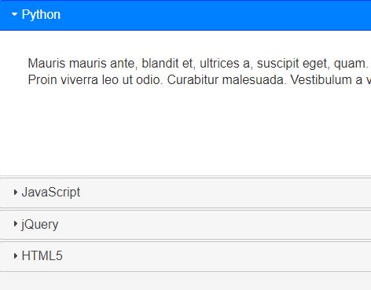Click the triangle icon beside jQuery
This screenshot has width=371, height=290.
(x=16, y=224)
